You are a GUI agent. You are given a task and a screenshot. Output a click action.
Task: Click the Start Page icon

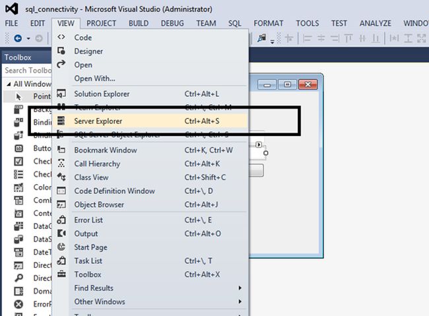61,247
